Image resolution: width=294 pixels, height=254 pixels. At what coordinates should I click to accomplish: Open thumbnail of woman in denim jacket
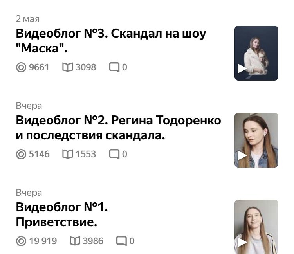click(x=256, y=140)
